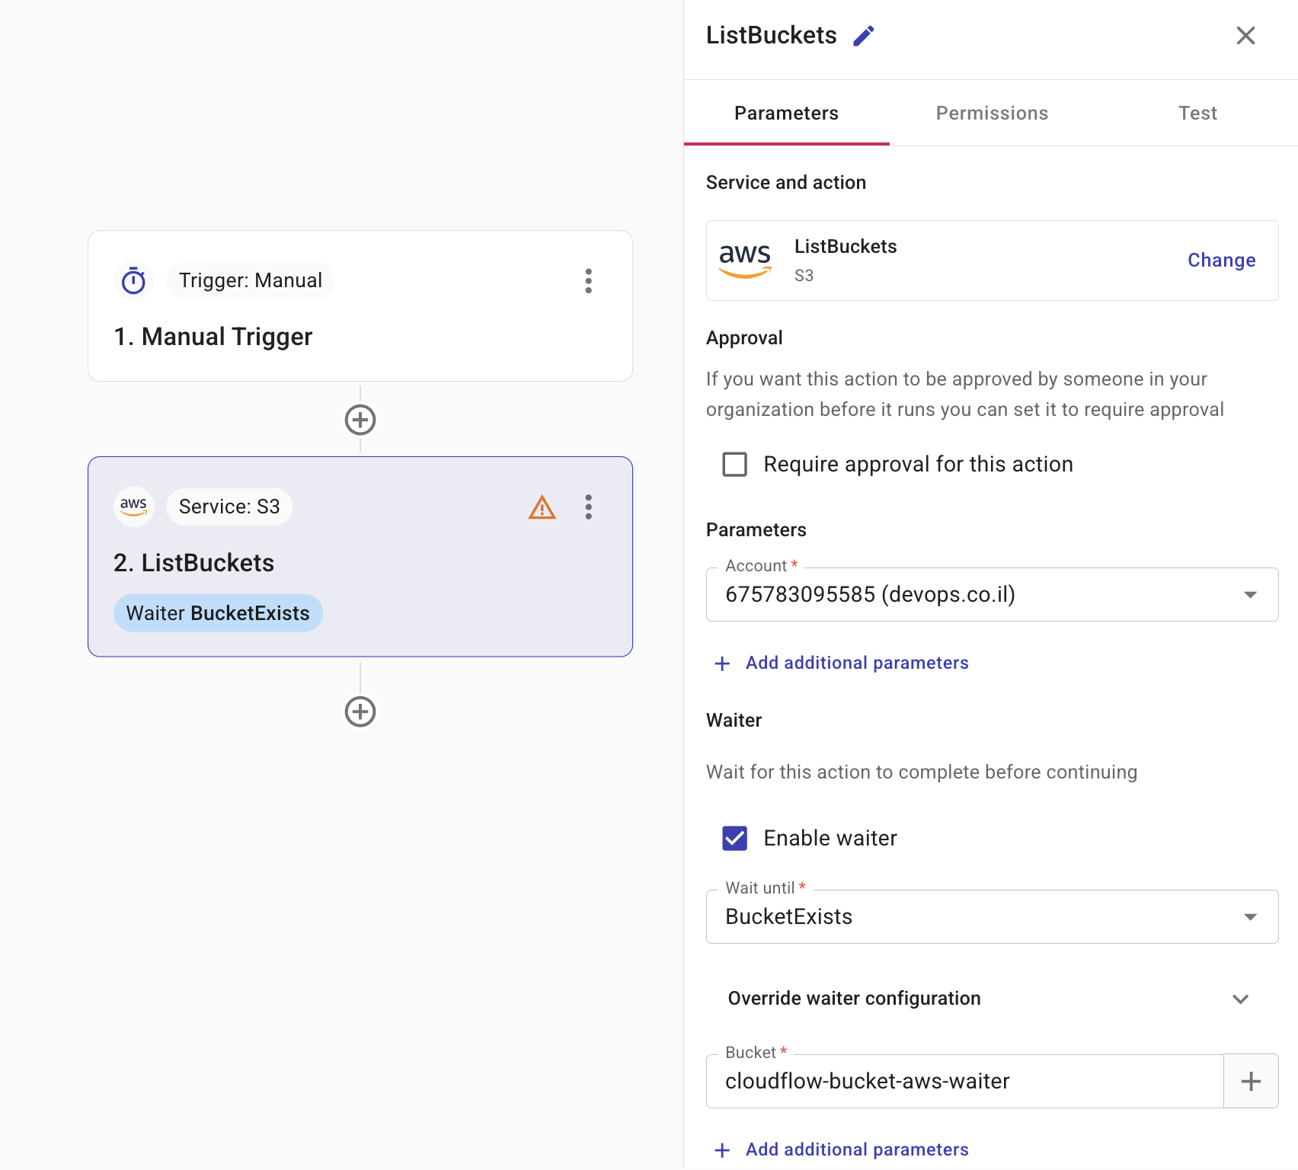Click the Waiter BucketExists badge
Screen dimensions: 1298x1170
pyautogui.click(x=218, y=613)
